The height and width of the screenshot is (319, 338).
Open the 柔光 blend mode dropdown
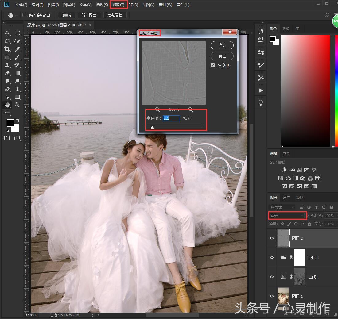pos(287,216)
